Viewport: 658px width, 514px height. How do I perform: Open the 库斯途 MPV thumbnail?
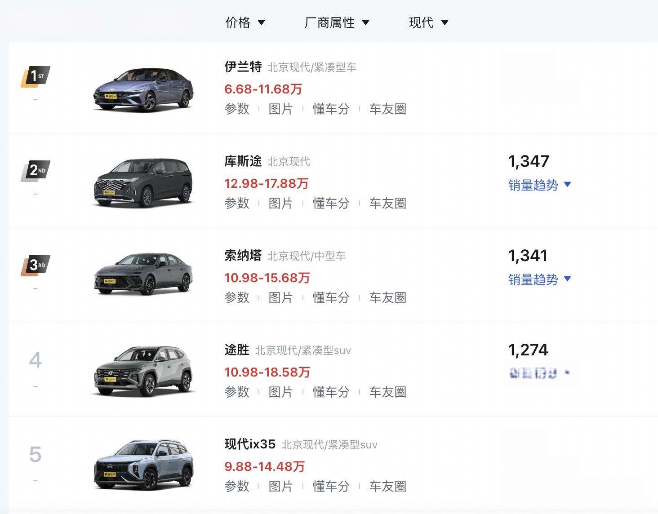(x=143, y=183)
